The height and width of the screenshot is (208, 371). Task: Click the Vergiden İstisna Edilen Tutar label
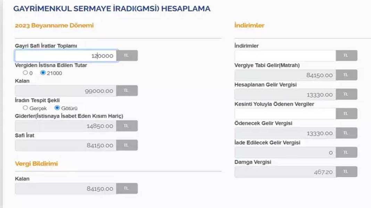[x=51, y=65]
